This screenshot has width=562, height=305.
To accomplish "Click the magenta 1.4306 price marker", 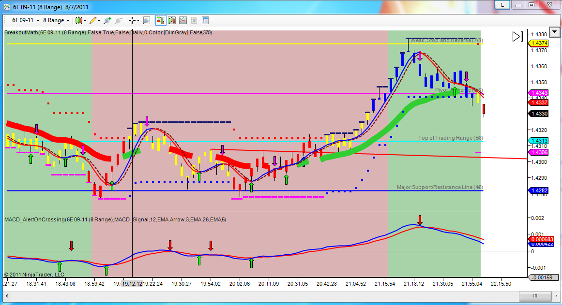I will 538,152.
